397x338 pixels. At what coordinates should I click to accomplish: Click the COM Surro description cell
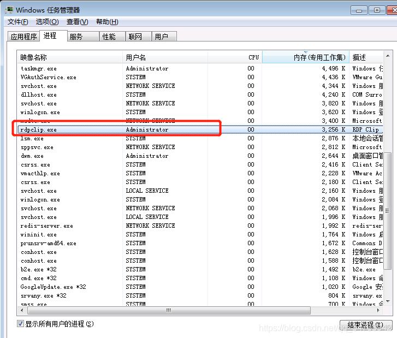tap(367, 94)
